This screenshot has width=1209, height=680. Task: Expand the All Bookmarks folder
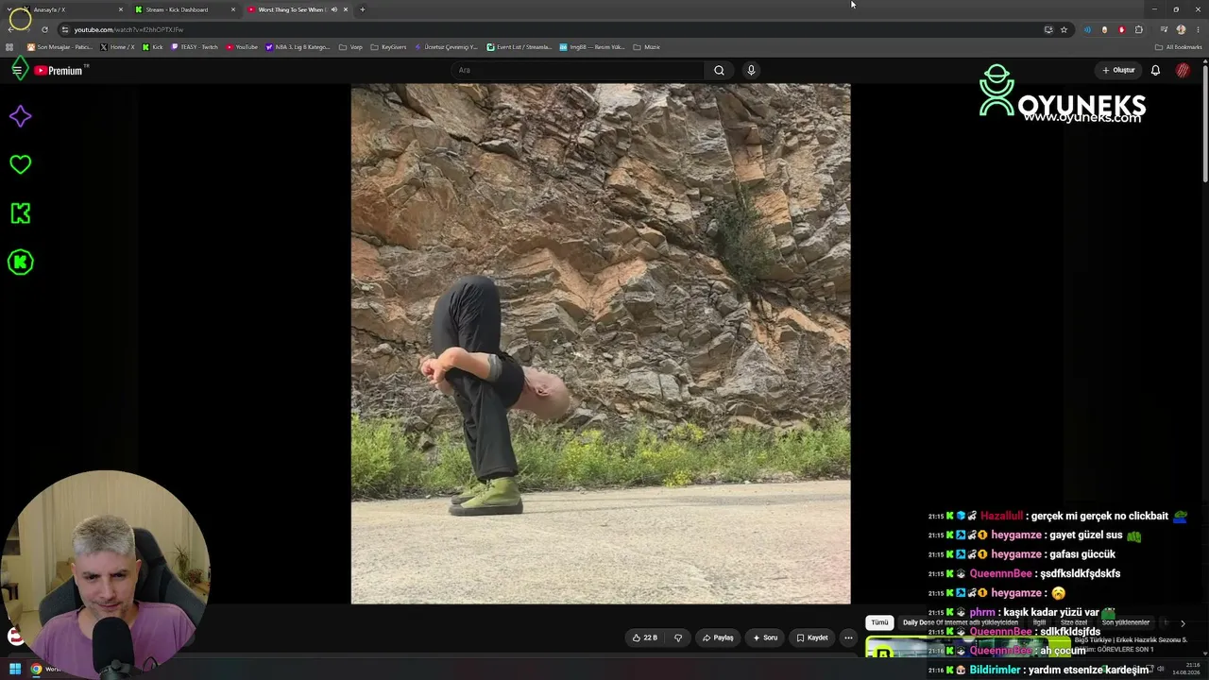[x=1178, y=47]
